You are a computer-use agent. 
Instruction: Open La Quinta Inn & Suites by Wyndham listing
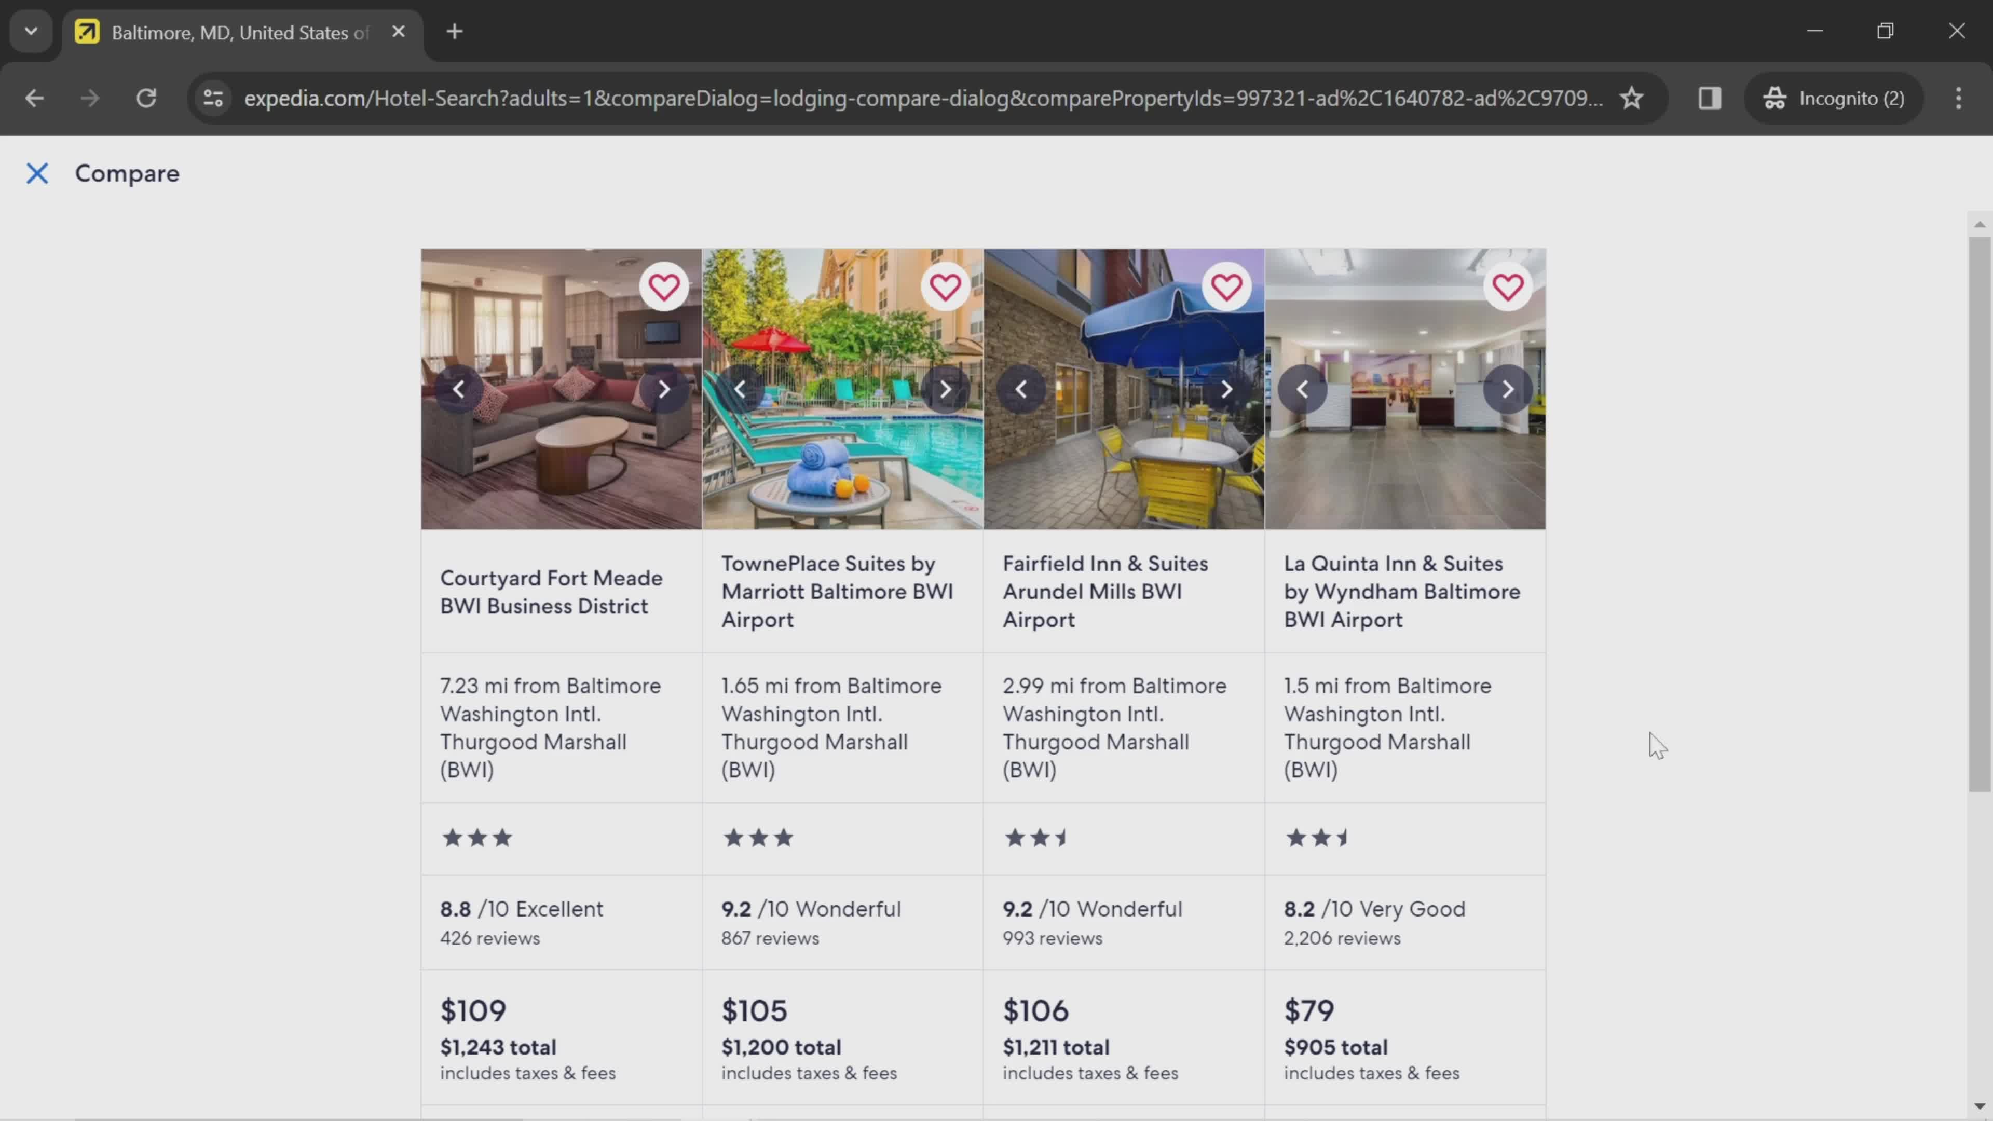click(x=1402, y=592)
